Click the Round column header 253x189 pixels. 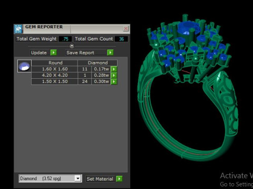click(55, 63)
